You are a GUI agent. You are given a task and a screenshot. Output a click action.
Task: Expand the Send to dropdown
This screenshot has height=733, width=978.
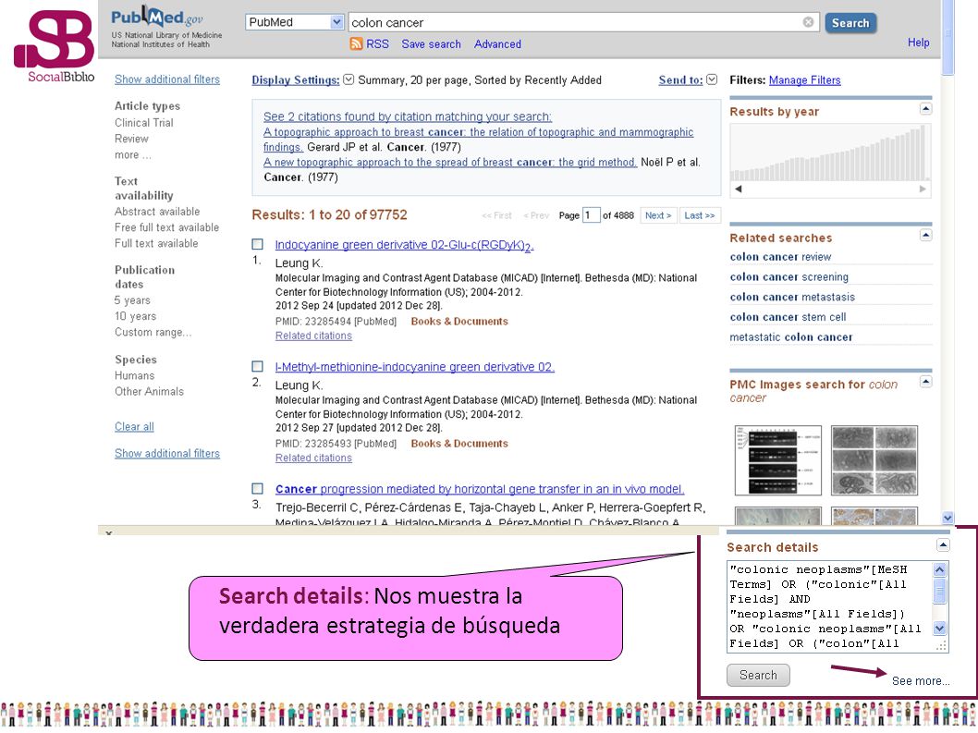712,79
